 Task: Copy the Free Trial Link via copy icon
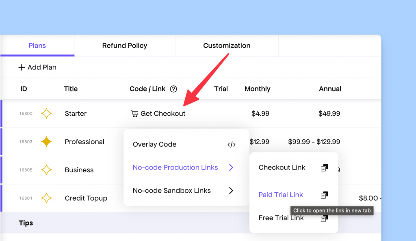[x=324, y=218]
